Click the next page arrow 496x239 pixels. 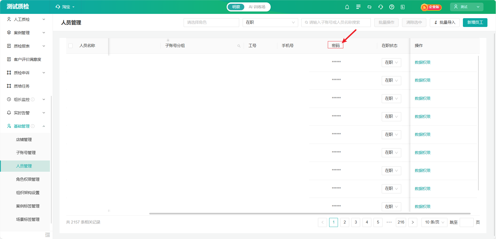413,222
